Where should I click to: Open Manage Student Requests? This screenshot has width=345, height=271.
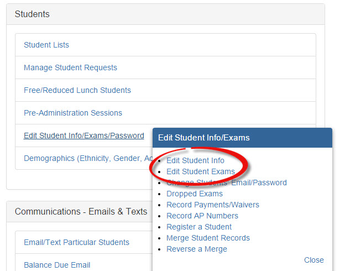point(70,67)
